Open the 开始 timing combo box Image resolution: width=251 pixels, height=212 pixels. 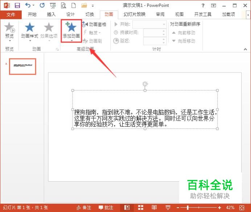(x=149, y=24)
